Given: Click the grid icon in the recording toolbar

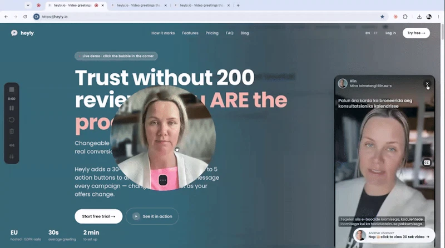Looking at the screenshot, I should click(x=12, y=157).
